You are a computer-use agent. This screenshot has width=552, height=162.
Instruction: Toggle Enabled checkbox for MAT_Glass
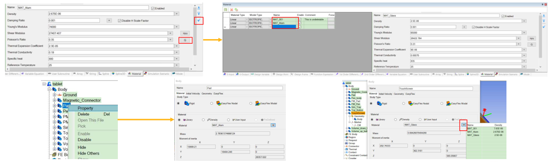pos(503,16)
